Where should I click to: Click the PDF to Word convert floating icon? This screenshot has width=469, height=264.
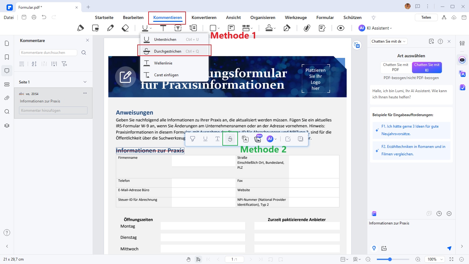[357, 45]
